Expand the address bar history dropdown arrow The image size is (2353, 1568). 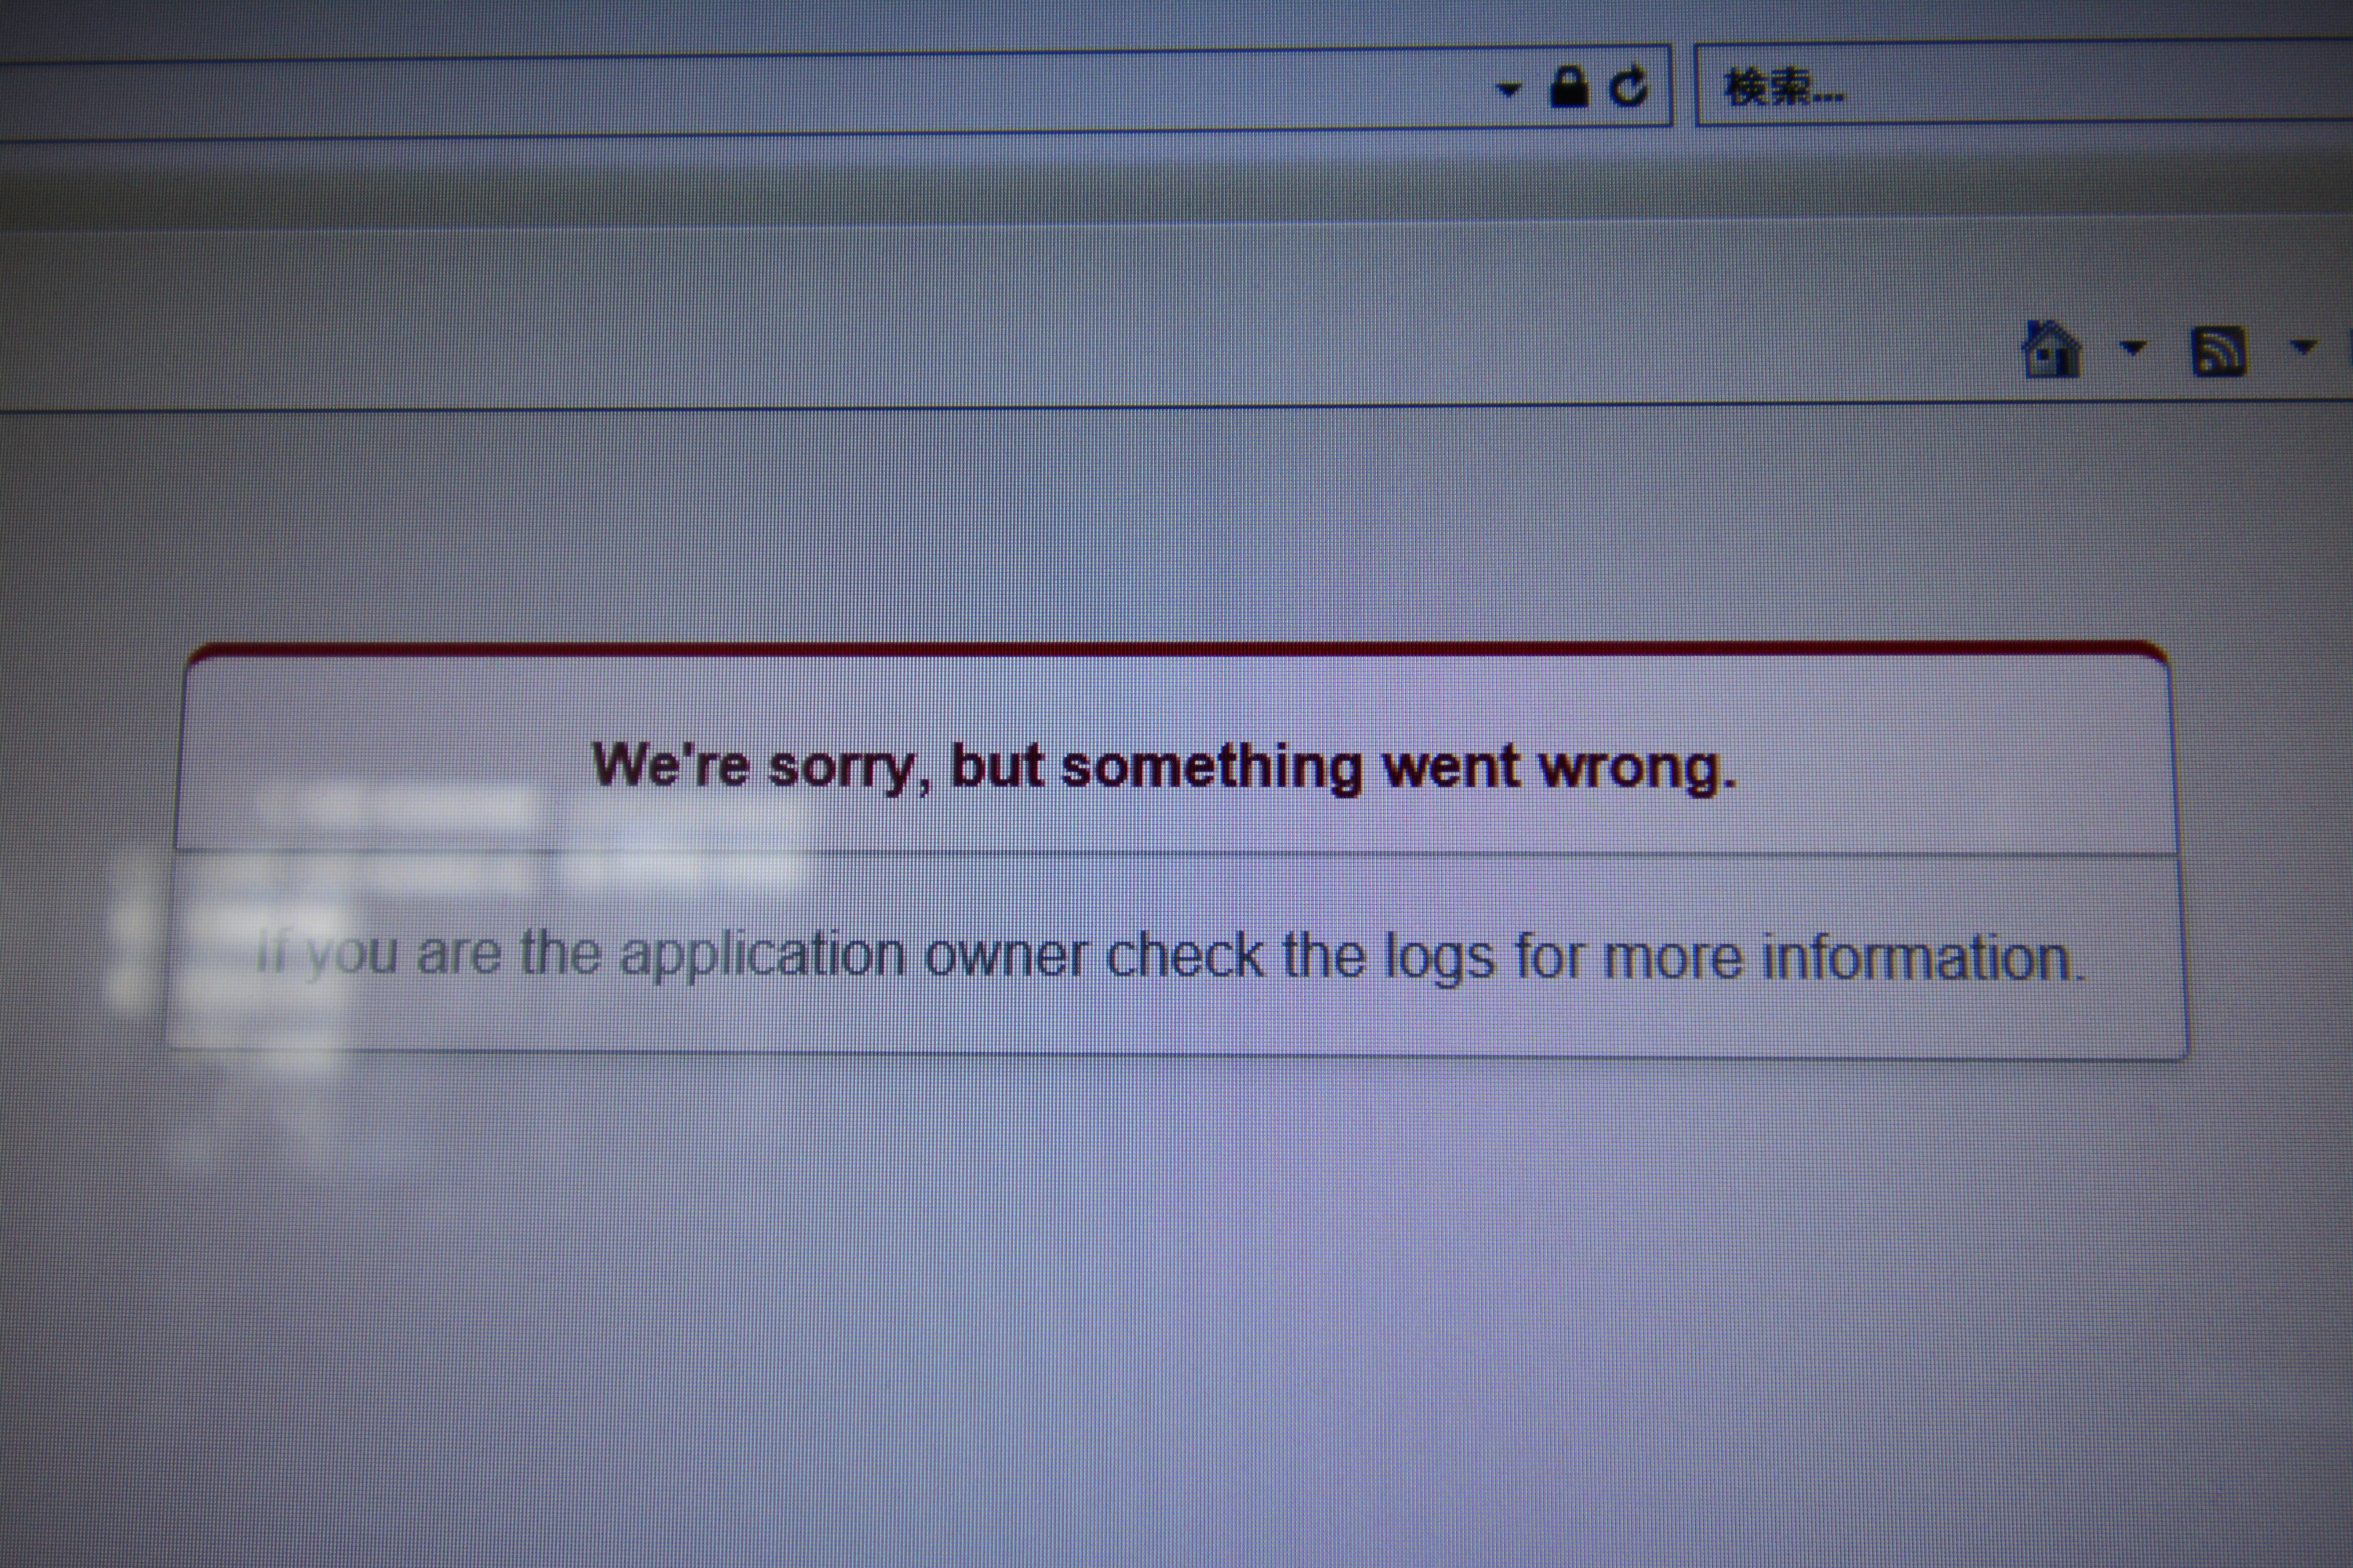pos(1509,90)
